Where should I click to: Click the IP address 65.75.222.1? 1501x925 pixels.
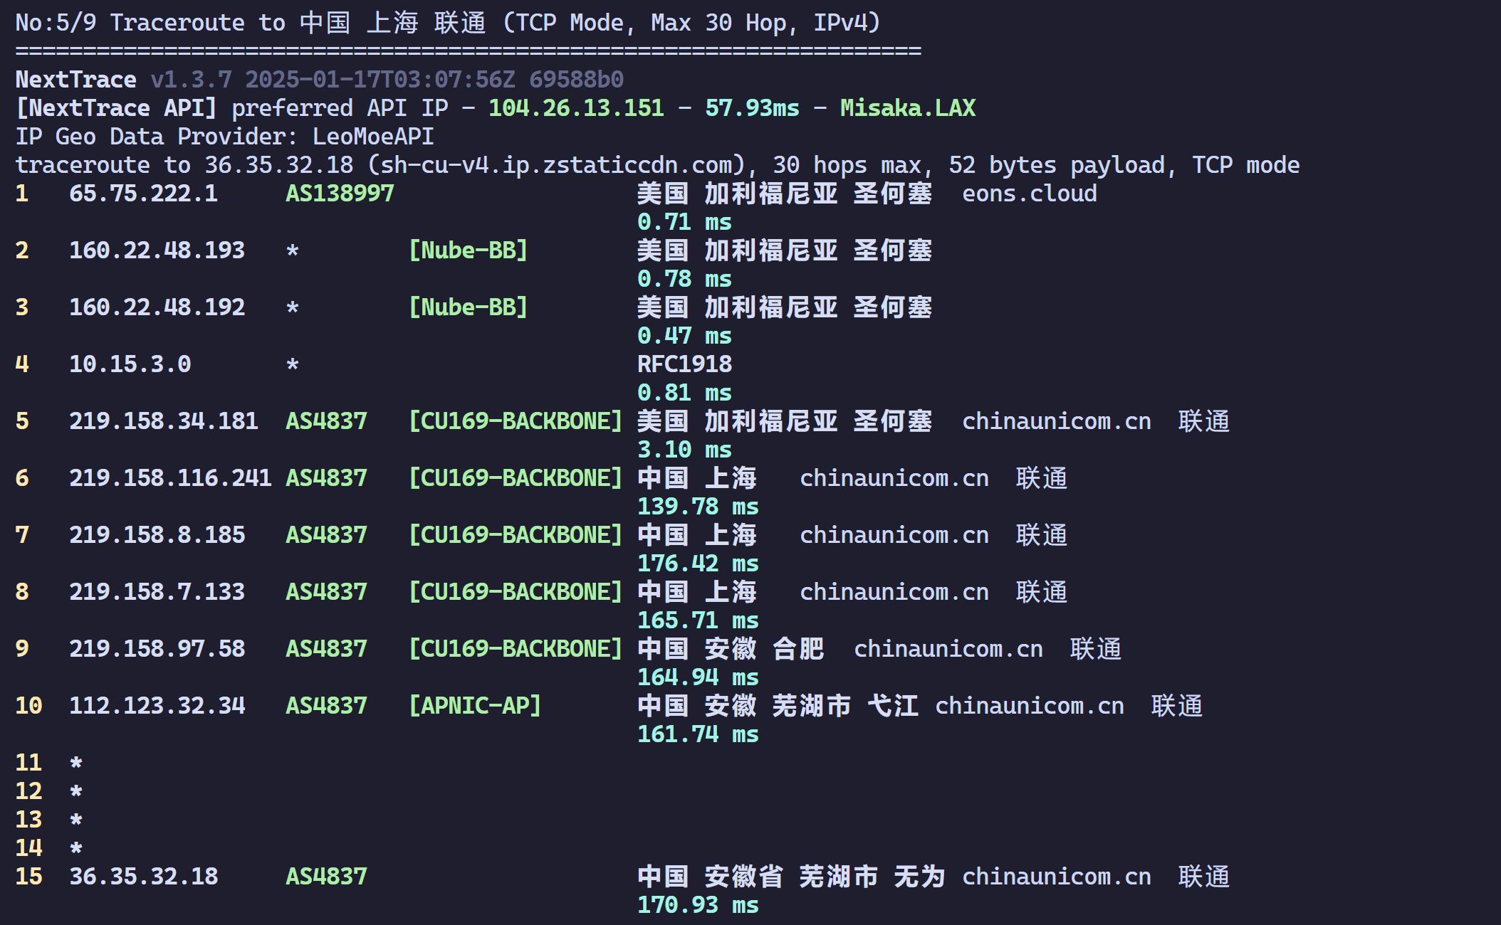tap(143, 194)
